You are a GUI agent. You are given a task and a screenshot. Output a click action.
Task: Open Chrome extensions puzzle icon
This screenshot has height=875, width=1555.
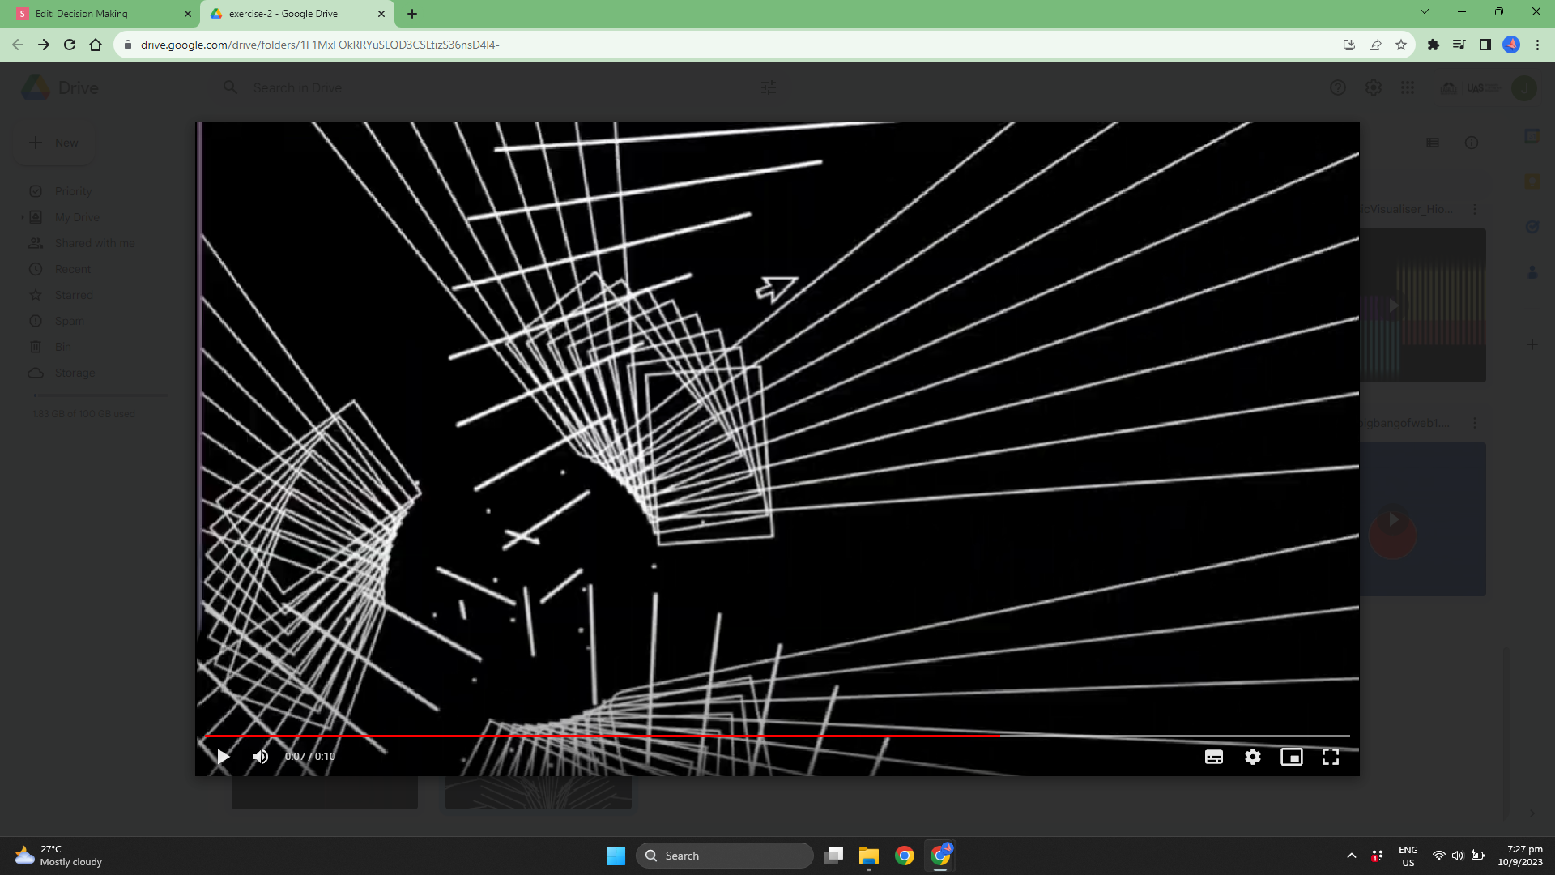tap(1433, 45)
